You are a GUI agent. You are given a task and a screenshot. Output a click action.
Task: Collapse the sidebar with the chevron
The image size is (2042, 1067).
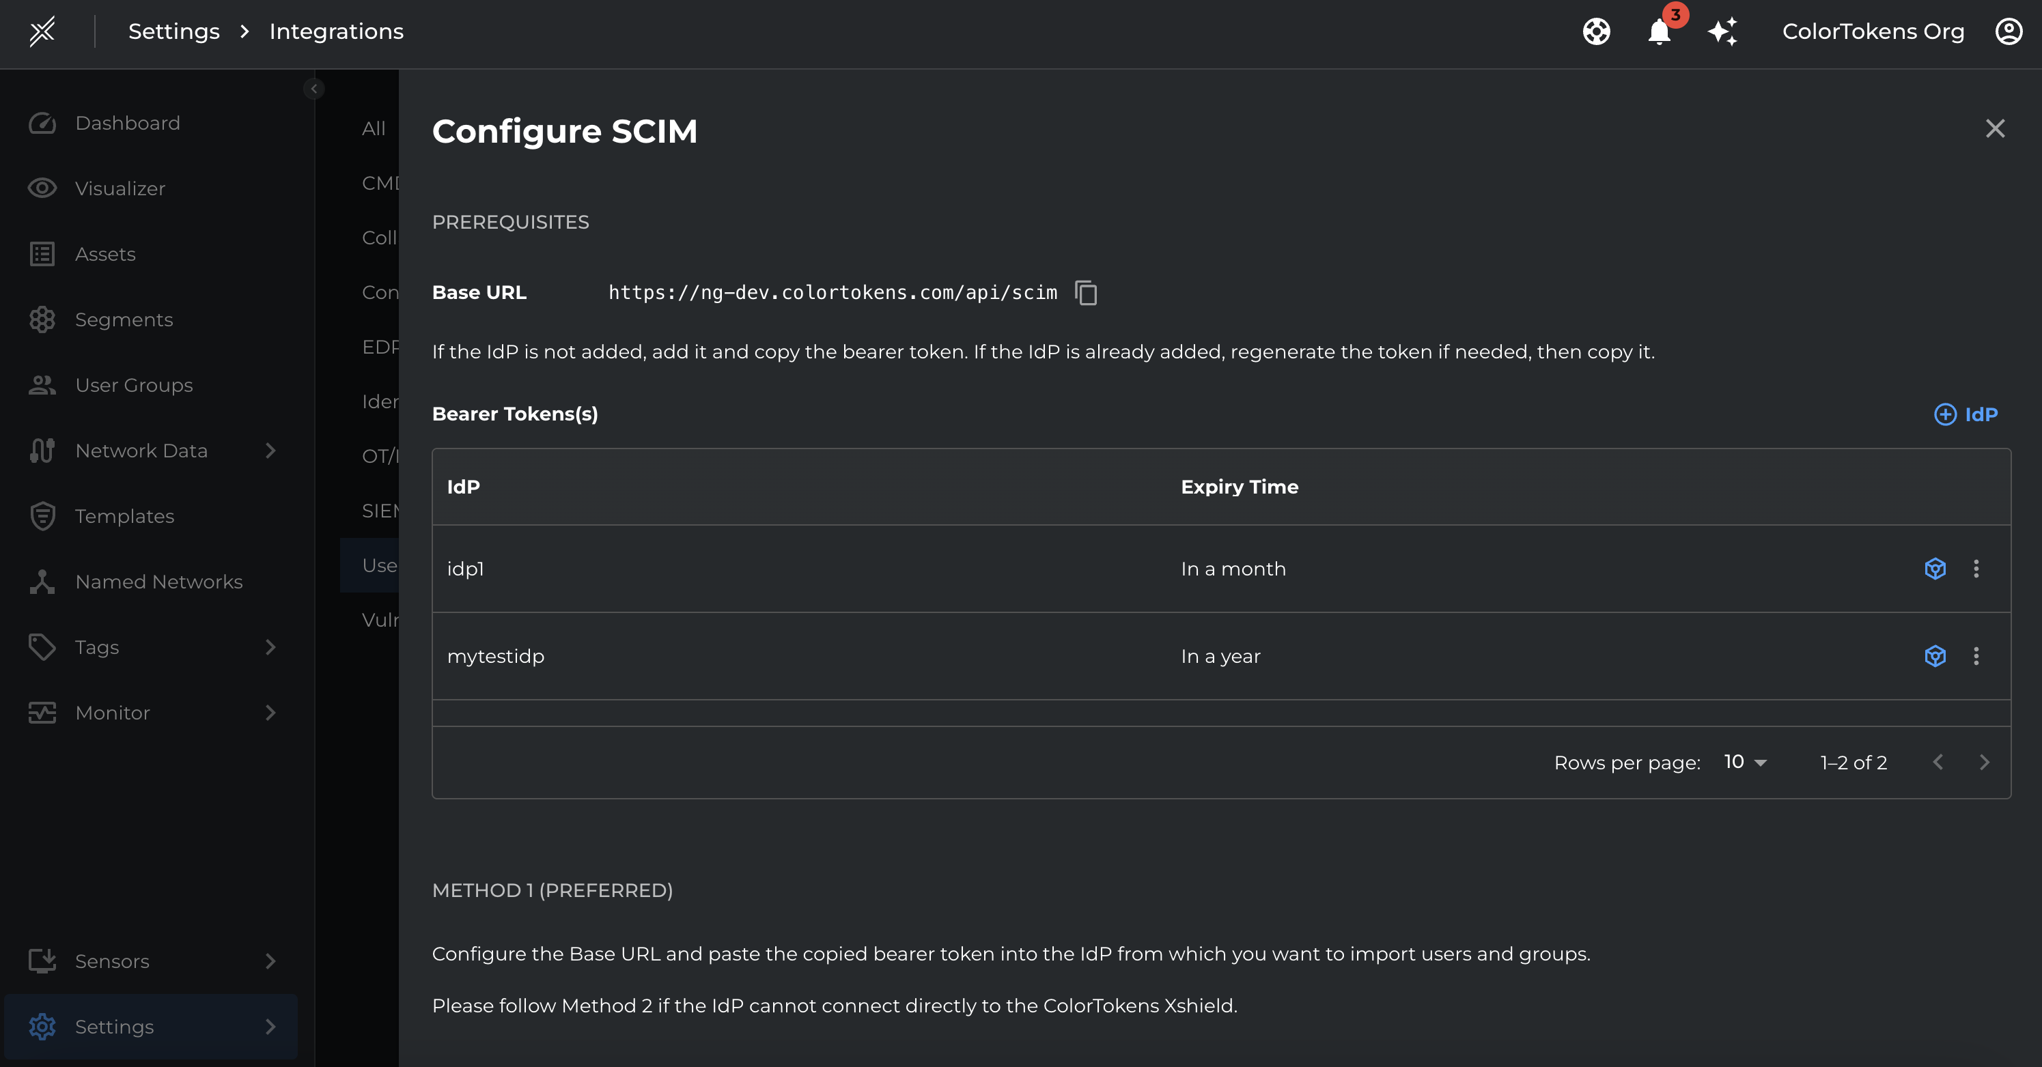314,89
